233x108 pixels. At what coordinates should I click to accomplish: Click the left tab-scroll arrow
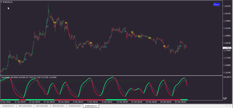(227, 106)
